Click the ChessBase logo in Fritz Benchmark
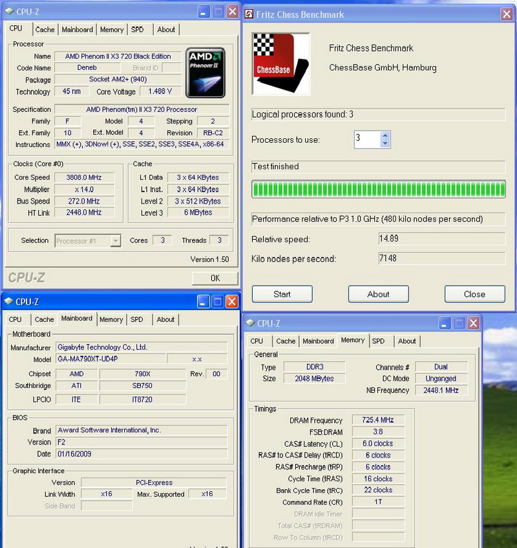Image resolution: width=517 pixels, height=548 pixels. coord(280,63)
